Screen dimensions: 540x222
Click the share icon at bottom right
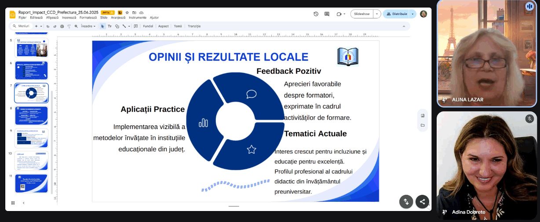click(x=422, y=202)
